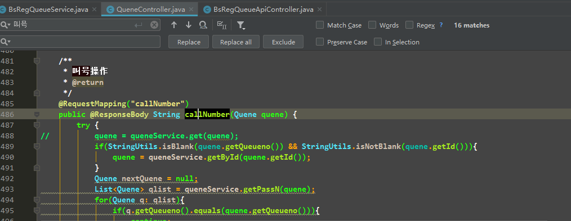Screen dimensions: 571x221
Task: Click the Find All occurrences icon
Action: (203, 25)
